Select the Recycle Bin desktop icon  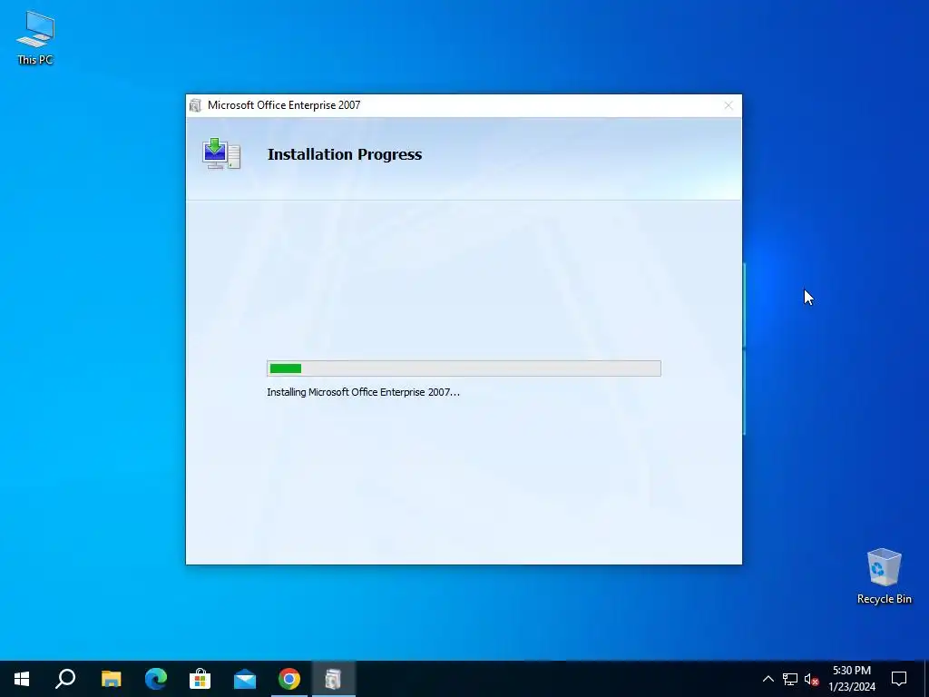coord(884,576)
